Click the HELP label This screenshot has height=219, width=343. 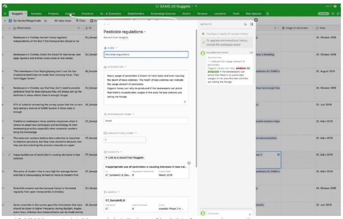coord(328,6)
